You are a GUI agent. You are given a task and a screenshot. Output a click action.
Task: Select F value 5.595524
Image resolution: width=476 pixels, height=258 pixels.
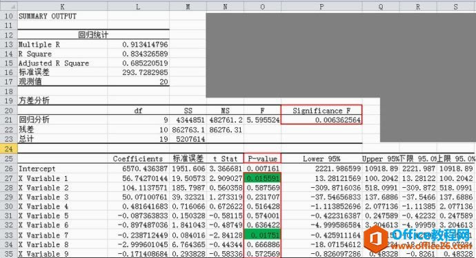coord(263,120)
